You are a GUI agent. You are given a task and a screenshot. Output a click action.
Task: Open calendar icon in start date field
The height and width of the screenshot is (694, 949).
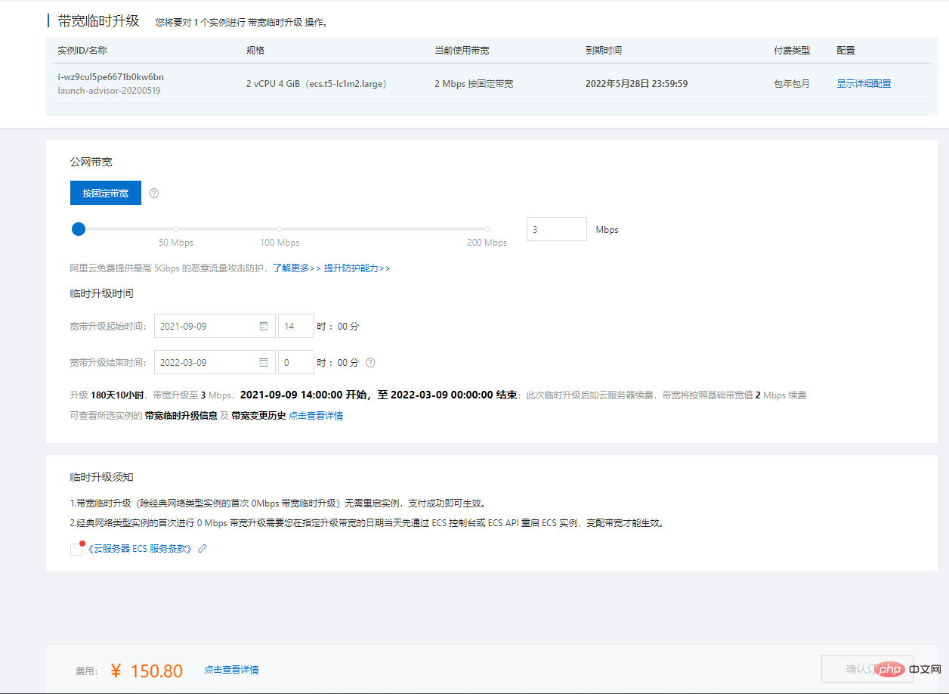pyautogui.click(x=264, y=327)
